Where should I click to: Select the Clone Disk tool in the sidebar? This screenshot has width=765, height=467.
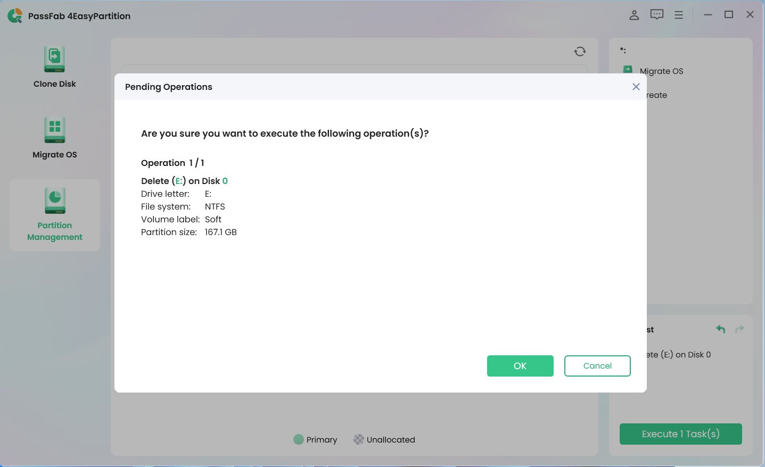[x=55, y=65]
